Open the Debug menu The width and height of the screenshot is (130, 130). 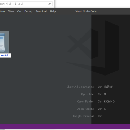[x=28, y=11]
